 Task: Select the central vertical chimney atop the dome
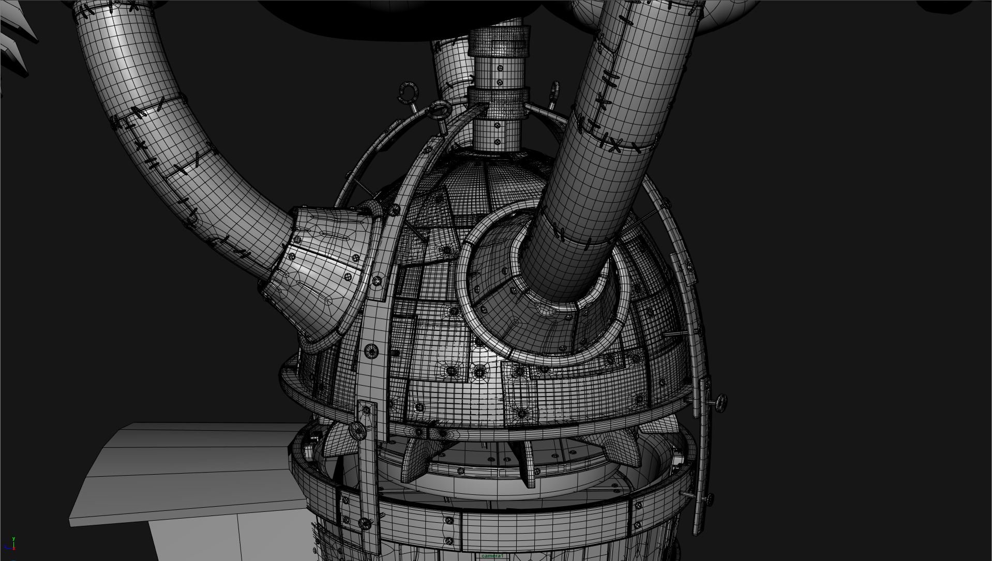(498, 88)
